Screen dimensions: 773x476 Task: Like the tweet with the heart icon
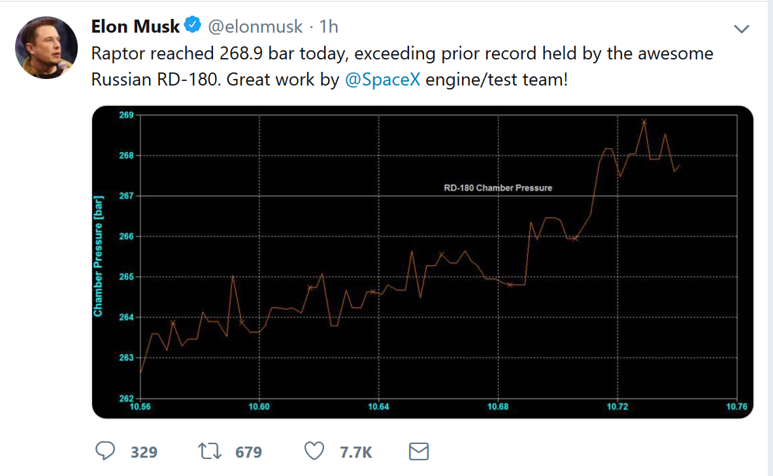click(x=315, y=451)
